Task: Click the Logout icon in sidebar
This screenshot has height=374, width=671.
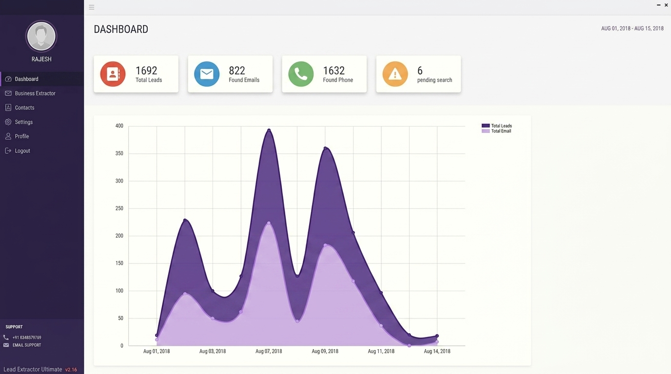Action: 8,150
